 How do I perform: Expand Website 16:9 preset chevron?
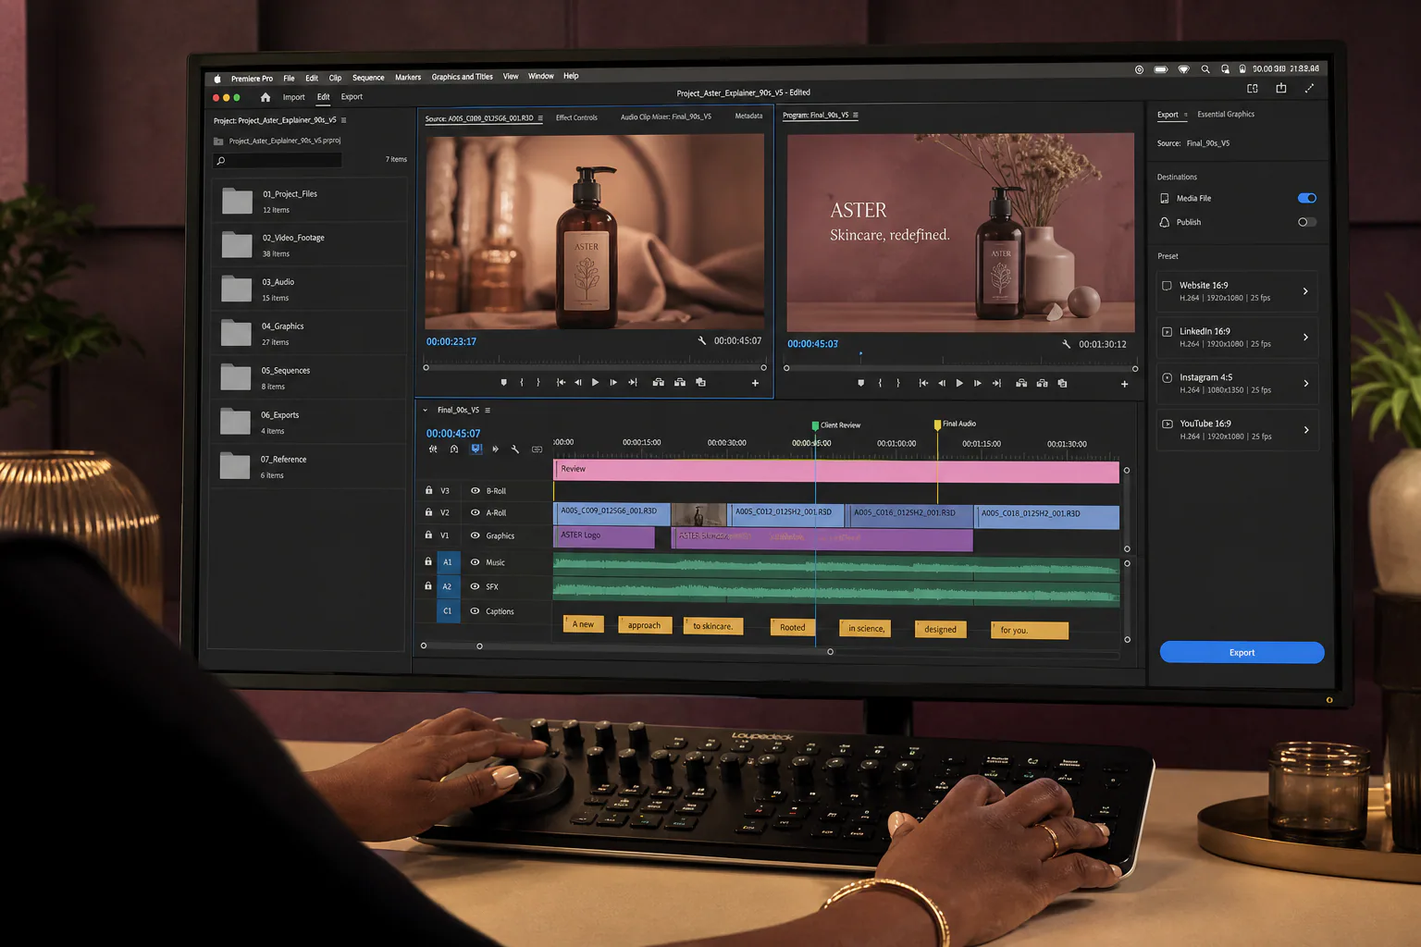[1305, 291]
